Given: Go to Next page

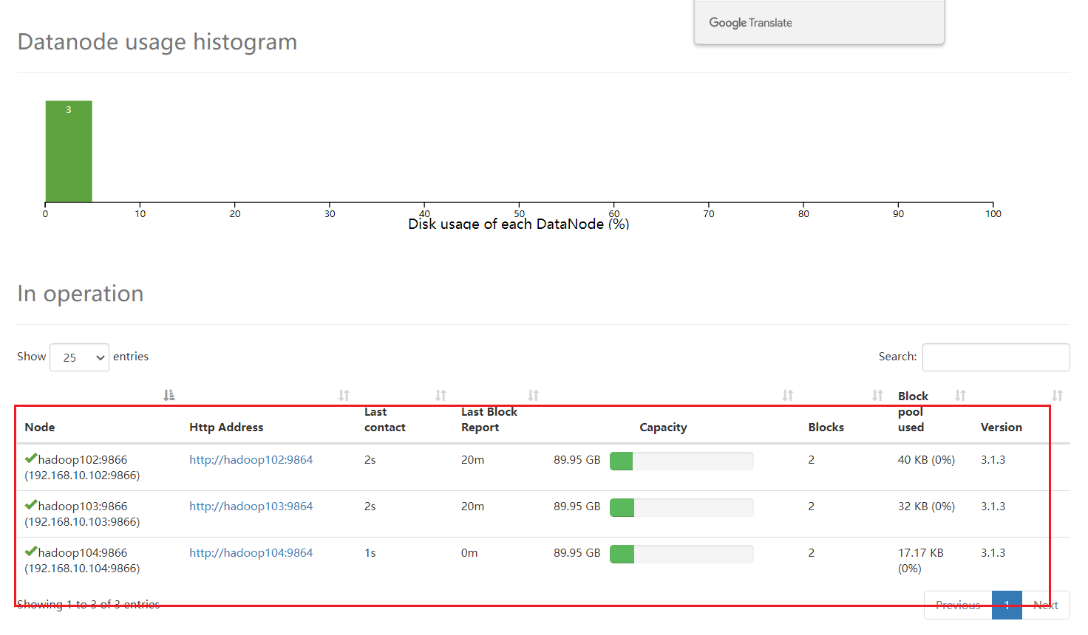Looking at the screenshot, I should pyautogui.click(x=1046, y=605).
